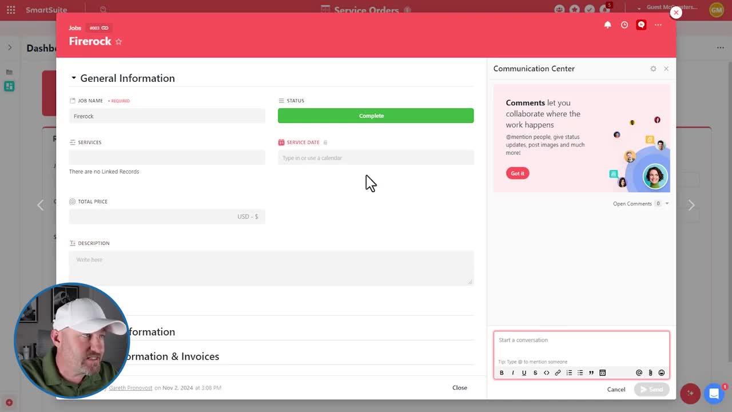Image resolution: width=732 pixels, height=412 pixels.
Task: Expand the left sidebar with the chevron
Action: tap(9, 47)
